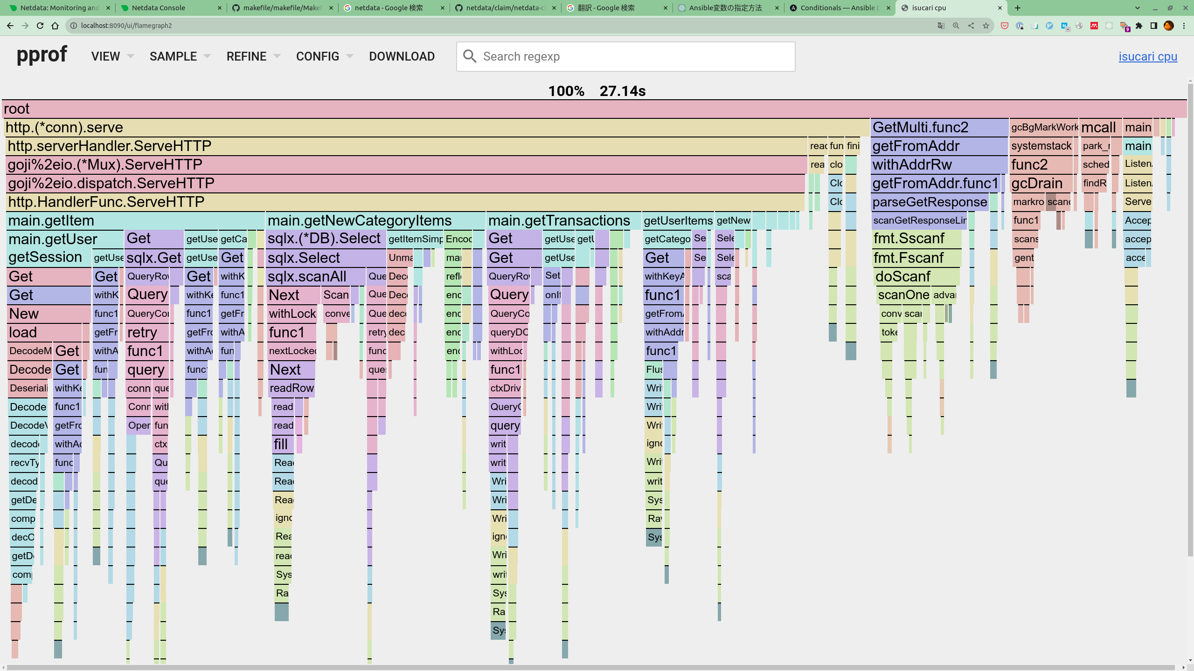The height and width of the screenshot is (671, 1194).
Task: Click the share page icon
Action: 971,26
